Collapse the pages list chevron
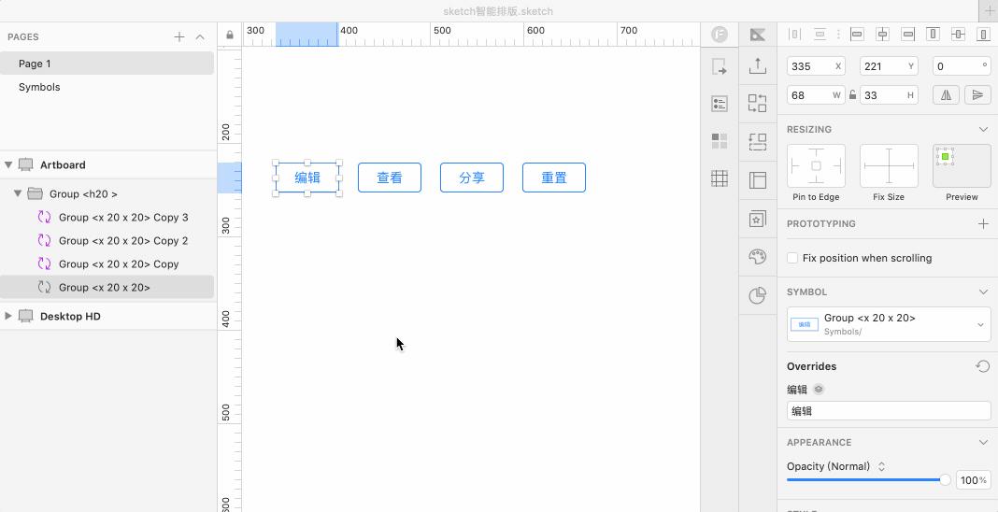Screen dimensions: 998x512 pos(200,36)
